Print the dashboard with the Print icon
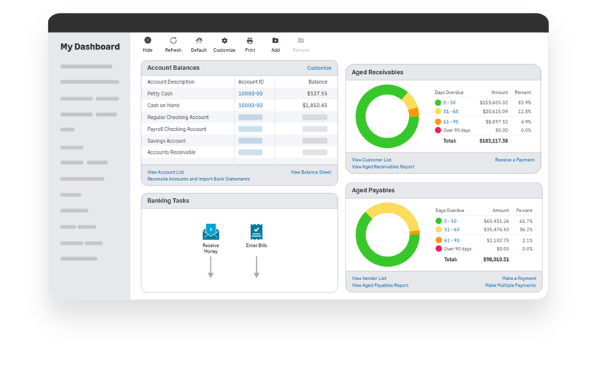 coord(250,41)
